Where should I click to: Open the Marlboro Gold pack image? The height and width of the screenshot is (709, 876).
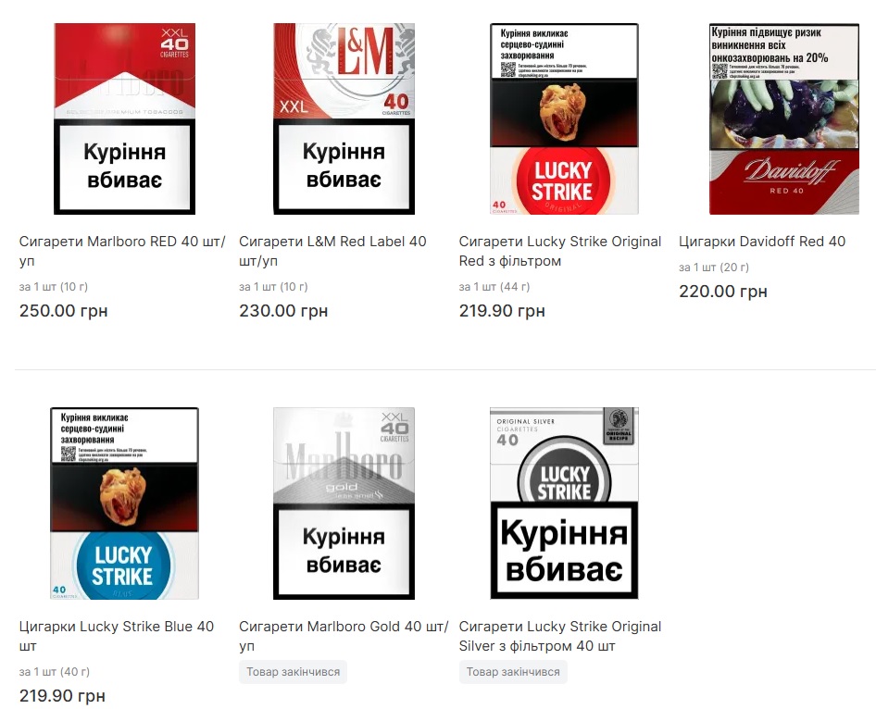click(x=344, y=504)
